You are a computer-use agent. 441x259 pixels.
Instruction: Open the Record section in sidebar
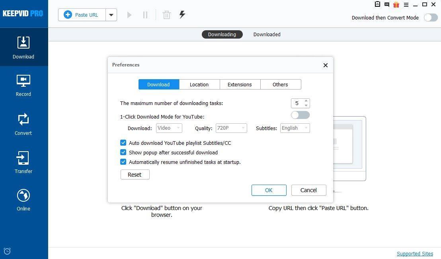[x=23, y=86]
